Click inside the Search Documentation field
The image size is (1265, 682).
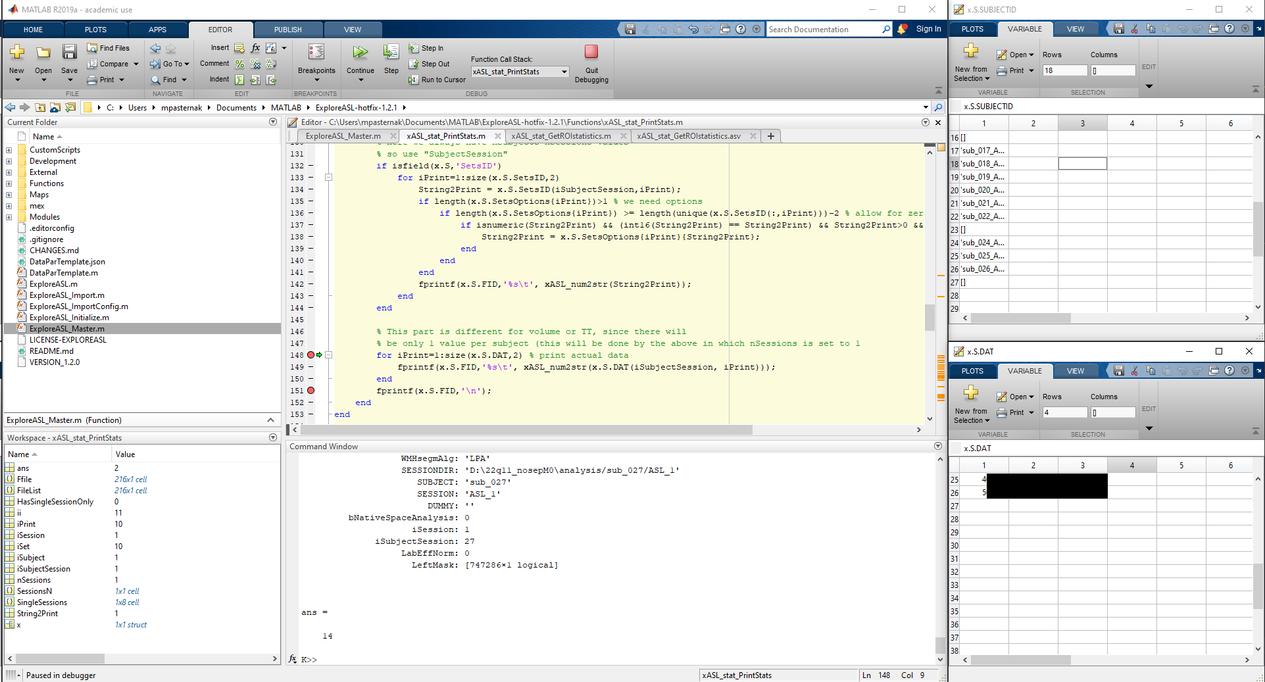click(822, 29)
